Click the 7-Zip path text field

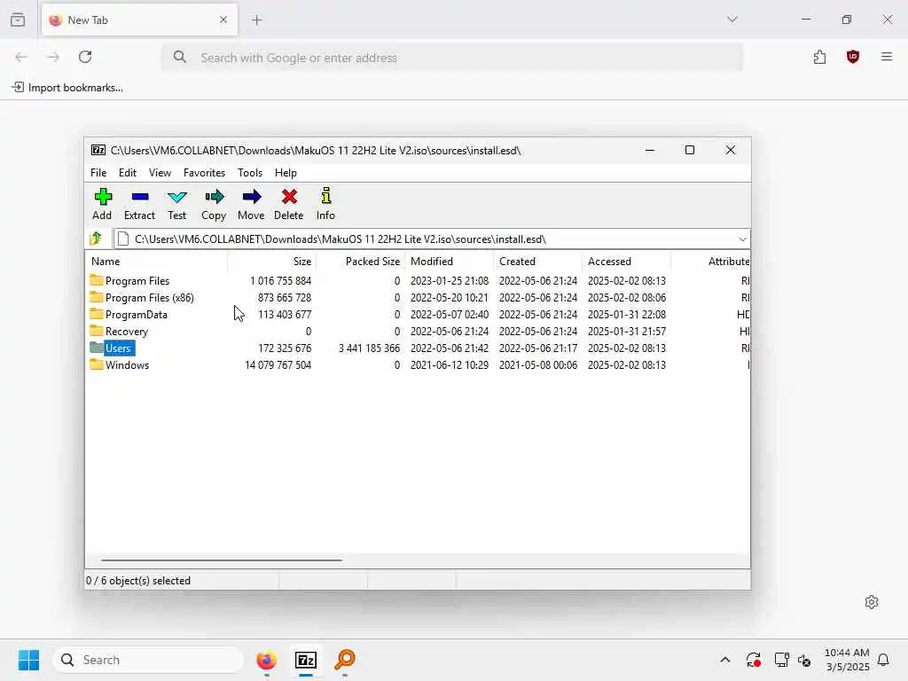pyautogui.click(x=427, y=239)
